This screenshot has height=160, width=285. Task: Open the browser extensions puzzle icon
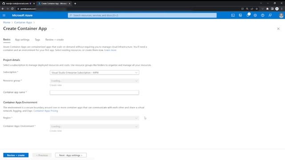(267, 9)
